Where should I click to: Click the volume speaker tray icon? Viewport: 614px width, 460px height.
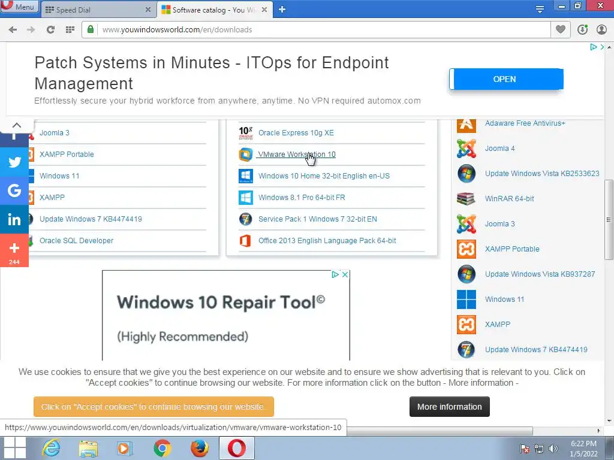click(553, 448)
